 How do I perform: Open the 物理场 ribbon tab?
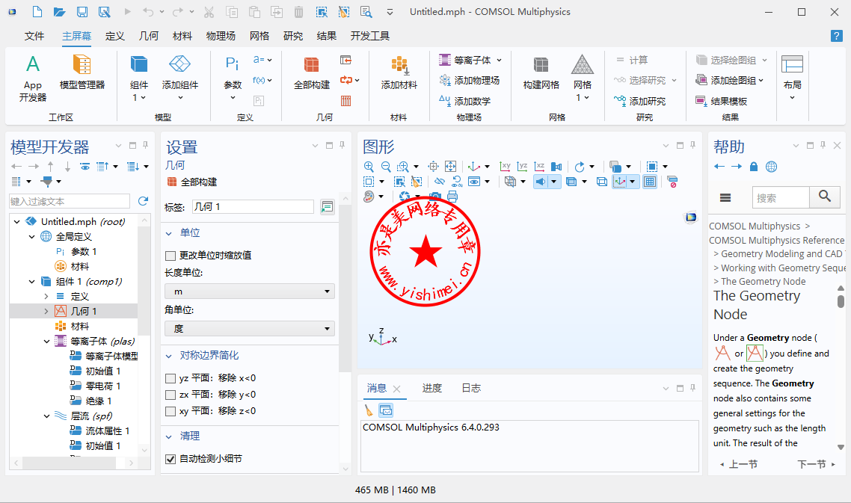[221, 36]
